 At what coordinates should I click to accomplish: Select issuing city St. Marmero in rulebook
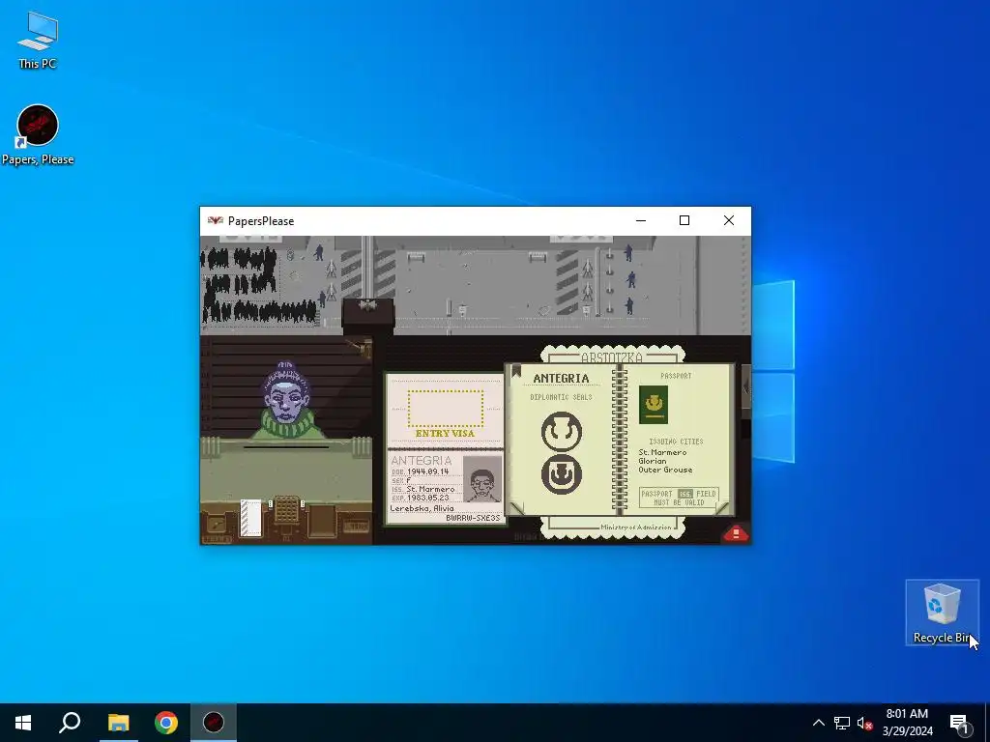[x=662, y=452]
